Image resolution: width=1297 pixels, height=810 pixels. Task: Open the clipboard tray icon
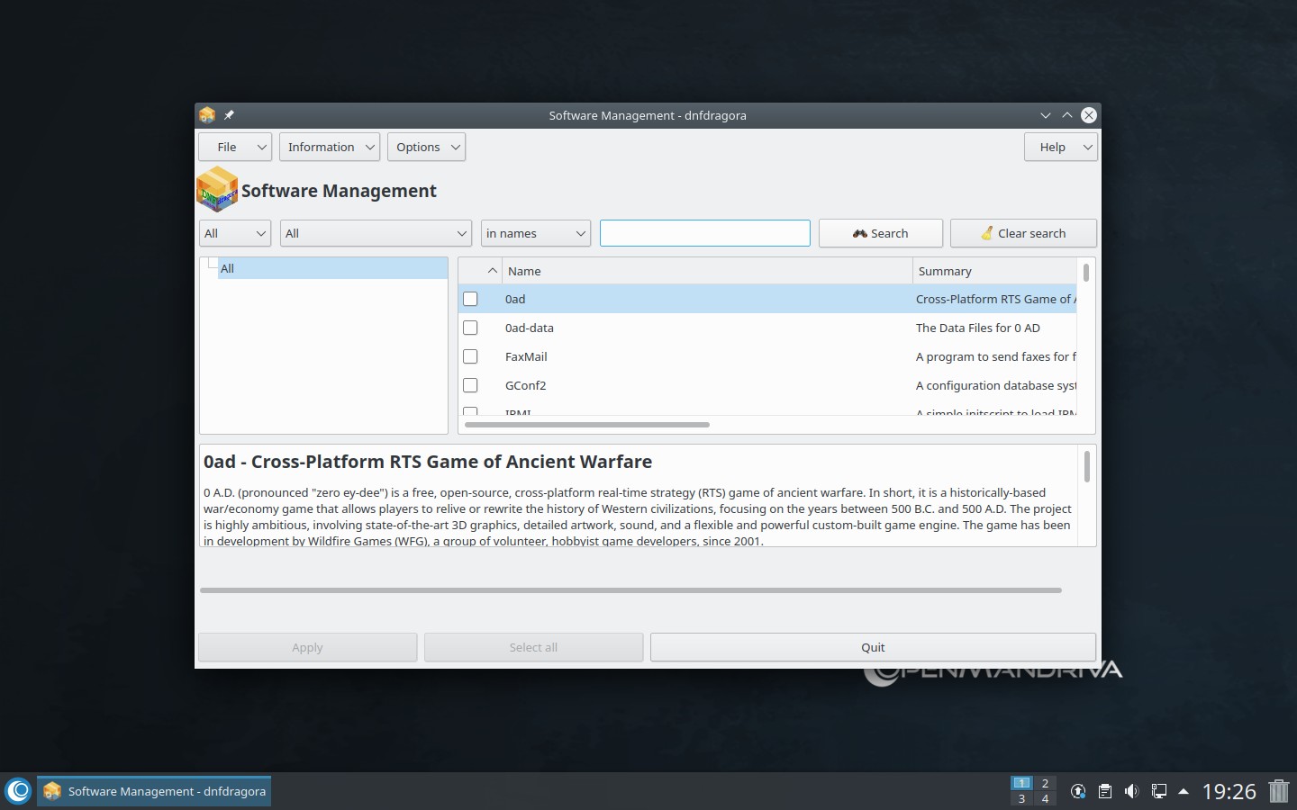pyautogui.click(x=1105, y=791)
